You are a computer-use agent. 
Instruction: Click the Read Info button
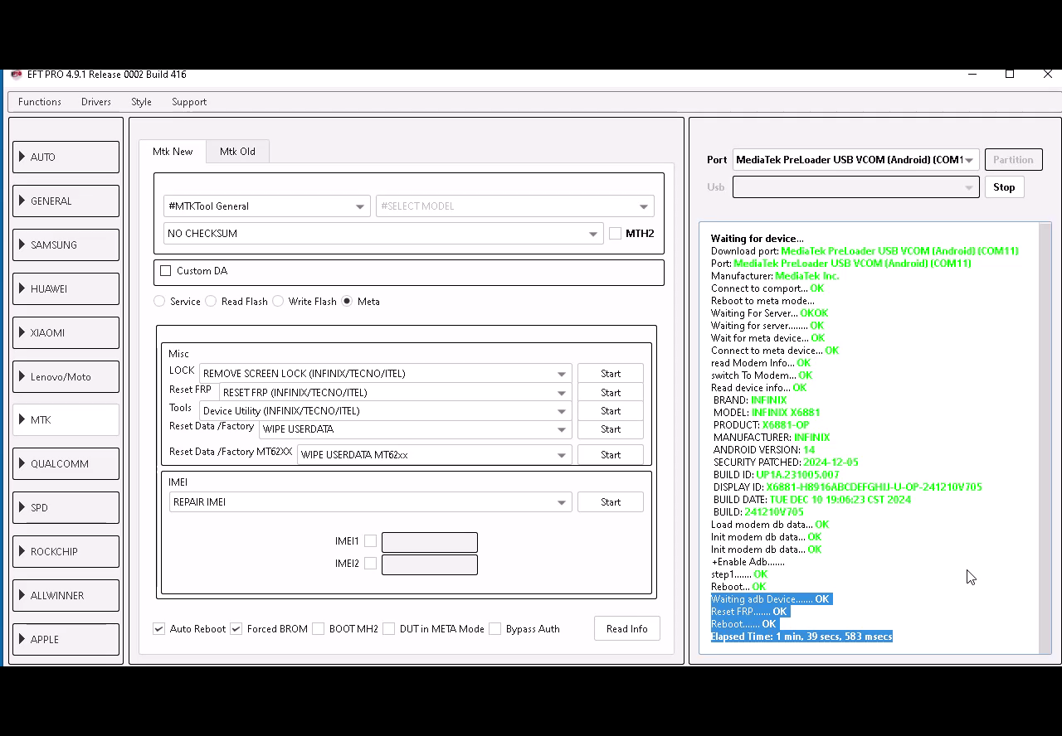[x=627, y=629]
